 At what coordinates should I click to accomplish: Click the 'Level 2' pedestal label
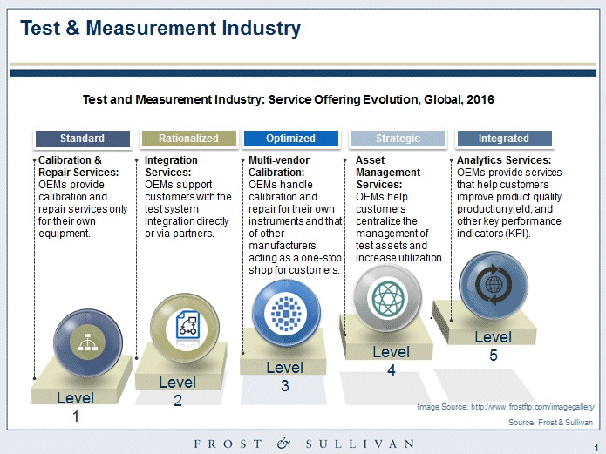click(x=178, y=391)
